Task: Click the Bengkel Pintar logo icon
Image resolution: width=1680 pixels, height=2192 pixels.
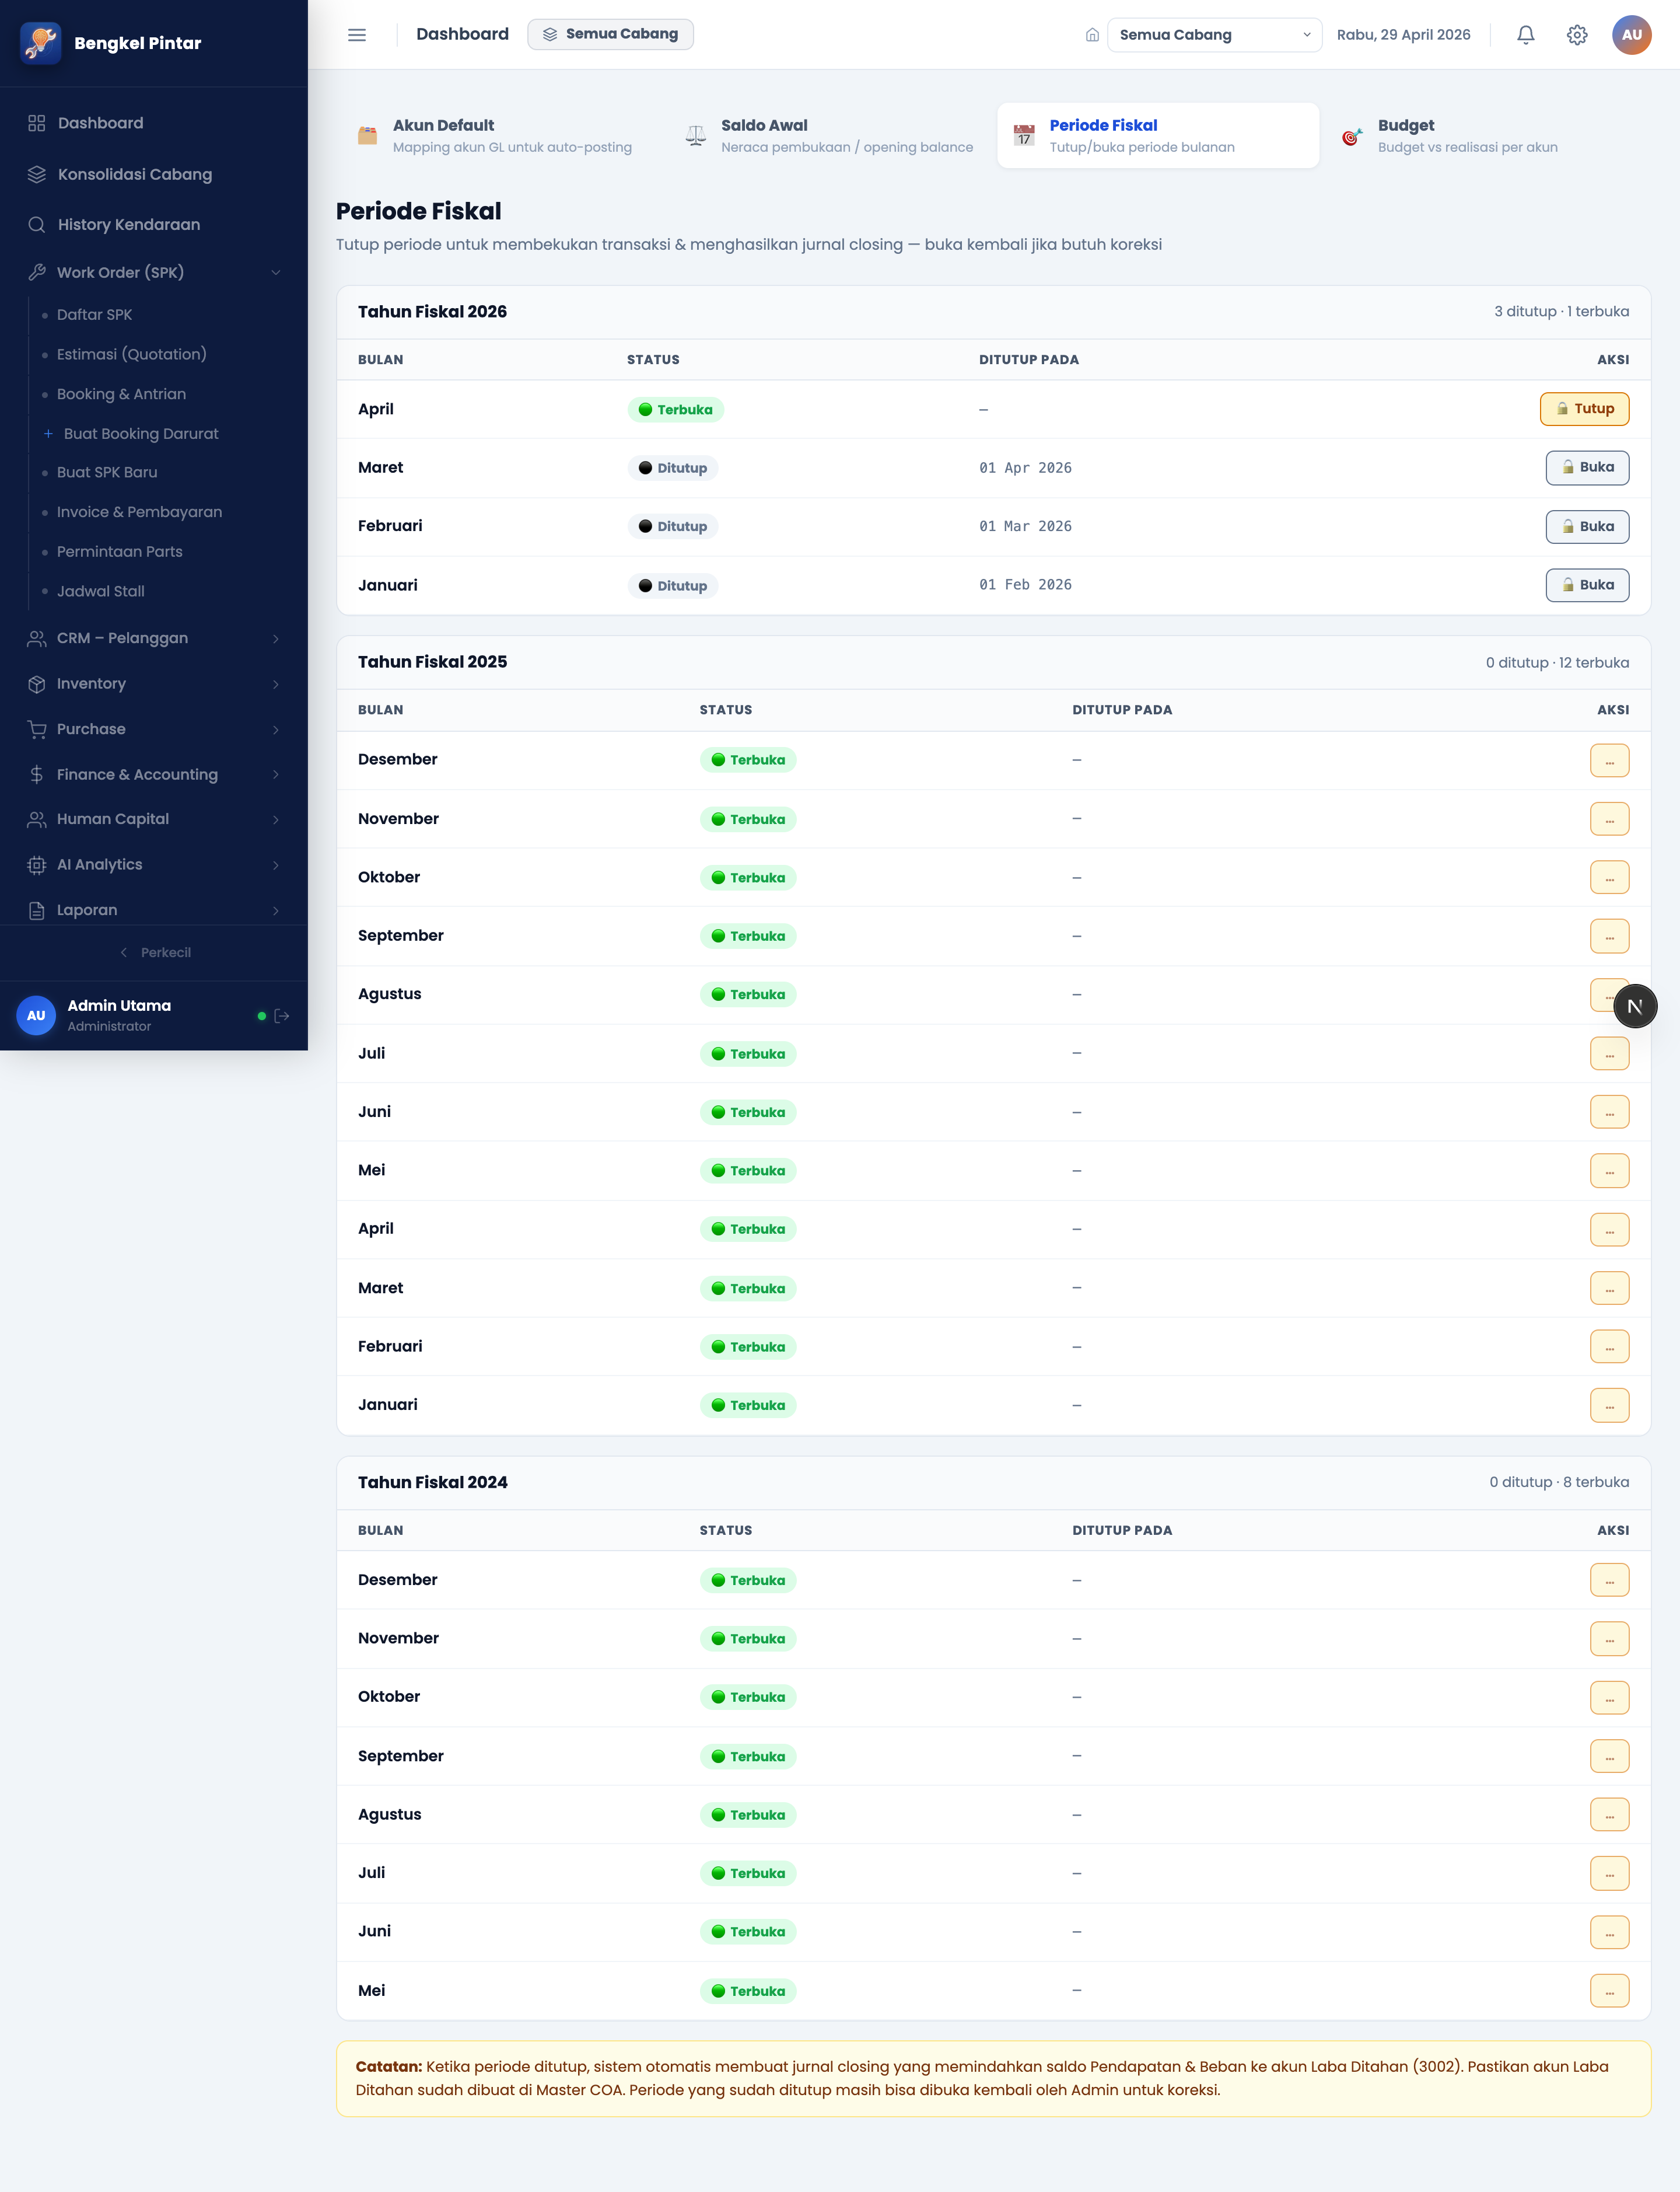Action: [41, 43]
